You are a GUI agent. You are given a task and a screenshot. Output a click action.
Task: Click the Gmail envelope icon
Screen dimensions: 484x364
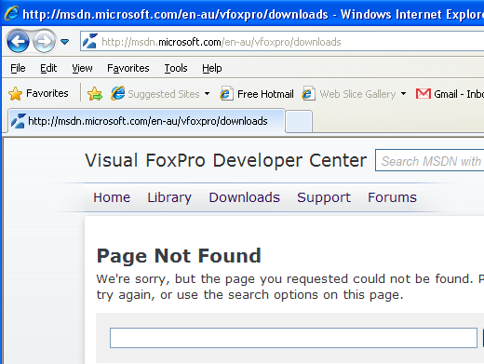[423, 93]
